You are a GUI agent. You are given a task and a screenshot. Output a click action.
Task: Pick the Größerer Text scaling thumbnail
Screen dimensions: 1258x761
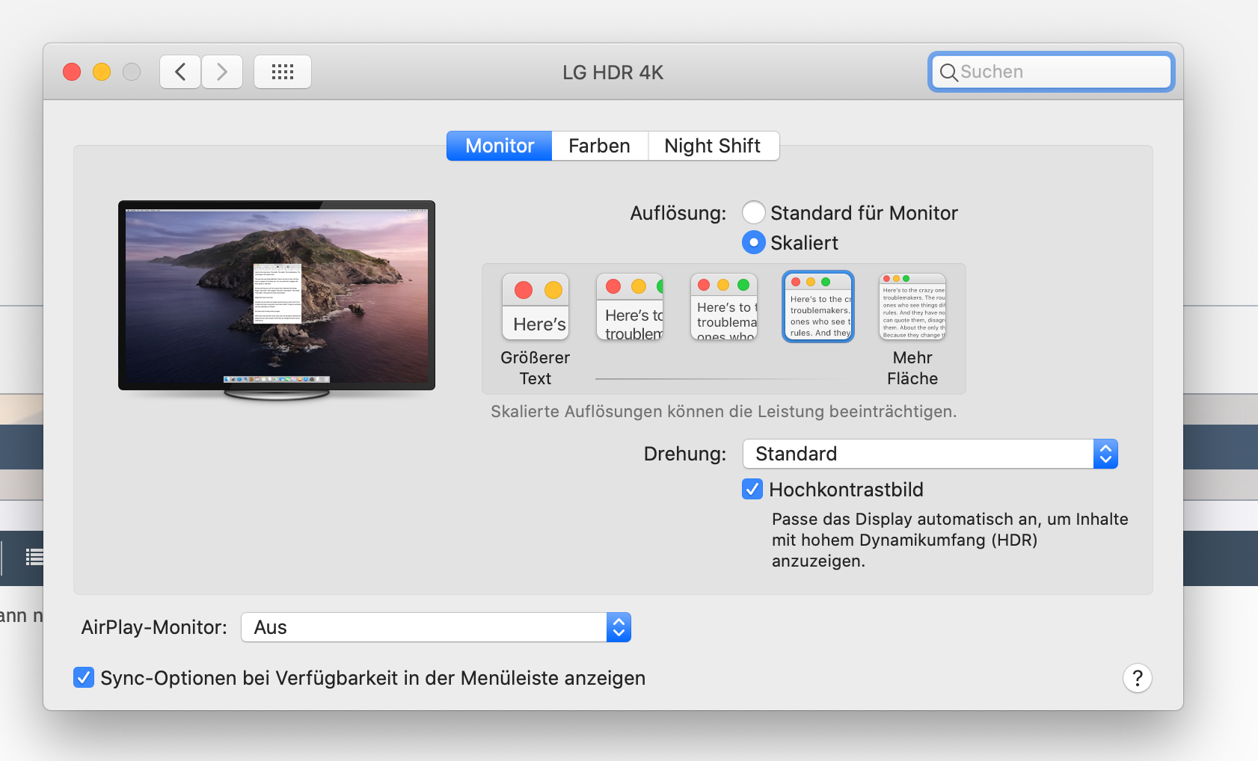[x=536, y=306]
